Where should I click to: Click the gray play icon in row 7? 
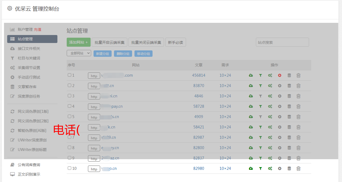tap(280, 137)
